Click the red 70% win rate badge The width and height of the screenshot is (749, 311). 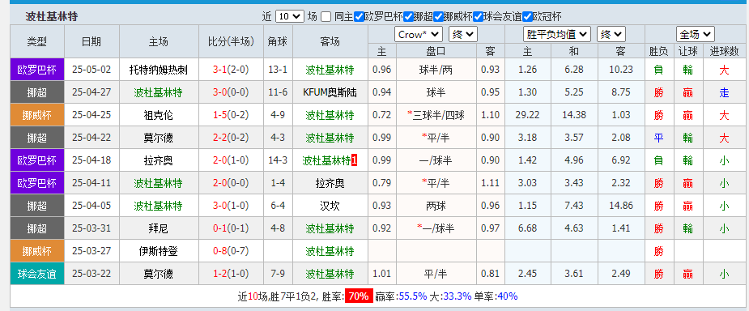359,296
